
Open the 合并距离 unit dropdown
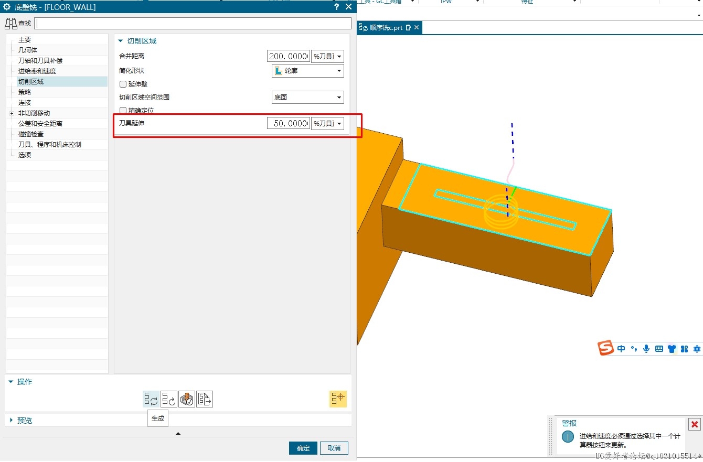pyautogui.click(x=328, y=56)
